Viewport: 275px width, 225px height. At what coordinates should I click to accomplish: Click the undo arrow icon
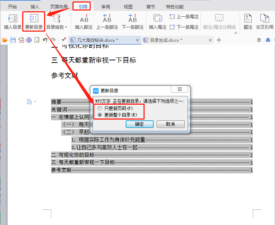pyautogui.click(x=45, y=40)
